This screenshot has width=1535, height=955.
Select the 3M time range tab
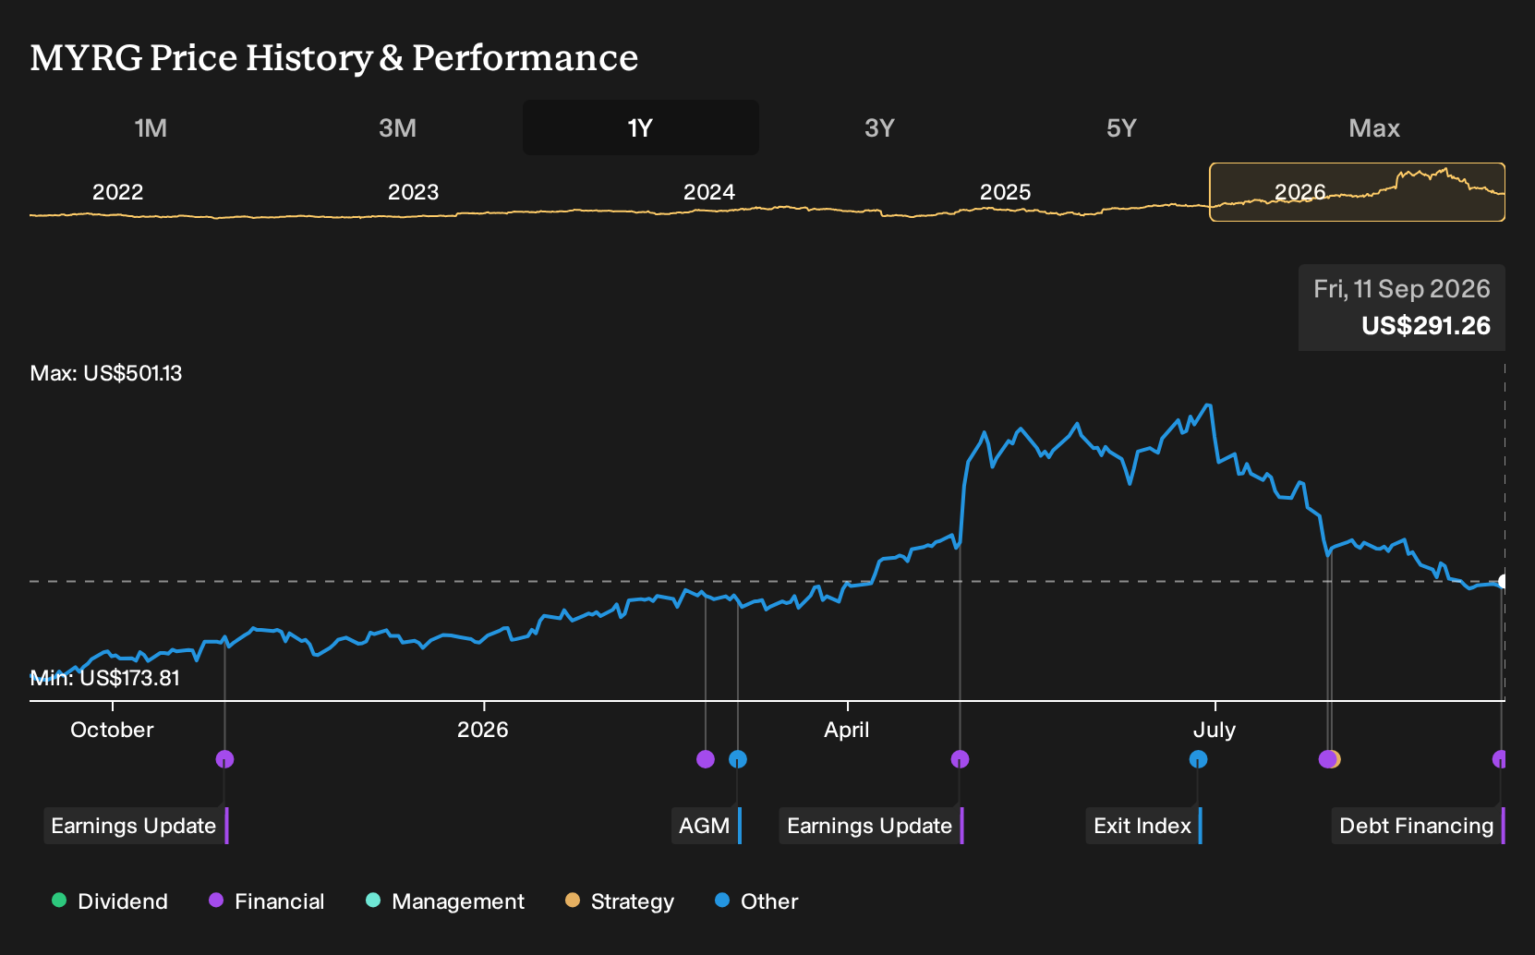coord(397,127)
